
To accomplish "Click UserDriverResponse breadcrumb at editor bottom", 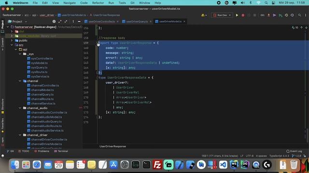I will point(112,146).
